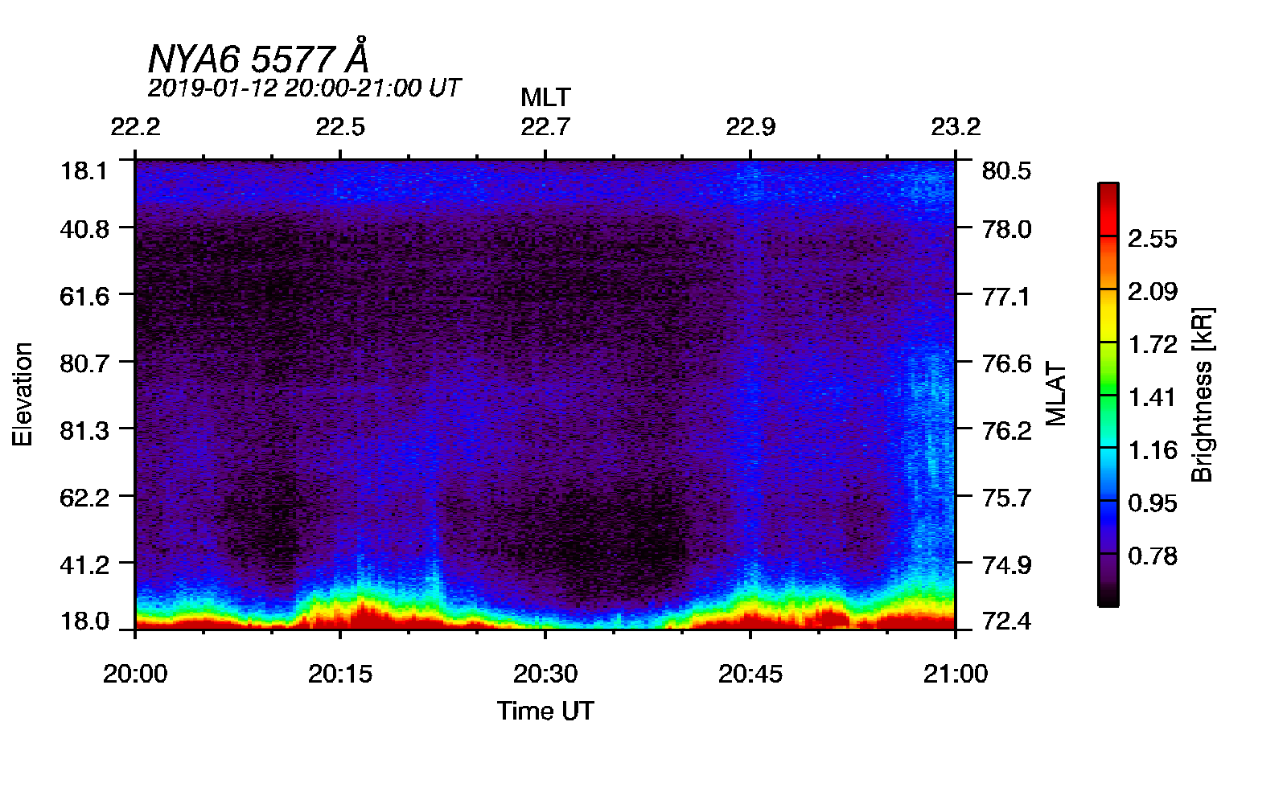
Task: Click colorbar value '0.95'
Action: [x=1153, y=503]
